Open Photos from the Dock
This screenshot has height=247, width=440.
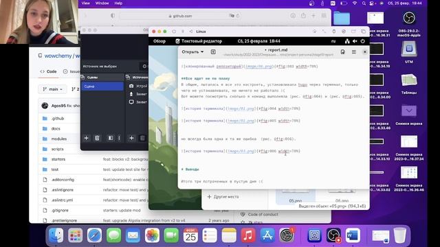(152, 235)
